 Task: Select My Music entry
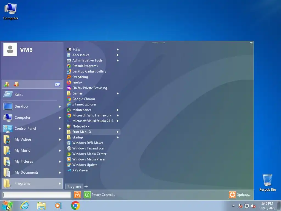tap(32, 150)
